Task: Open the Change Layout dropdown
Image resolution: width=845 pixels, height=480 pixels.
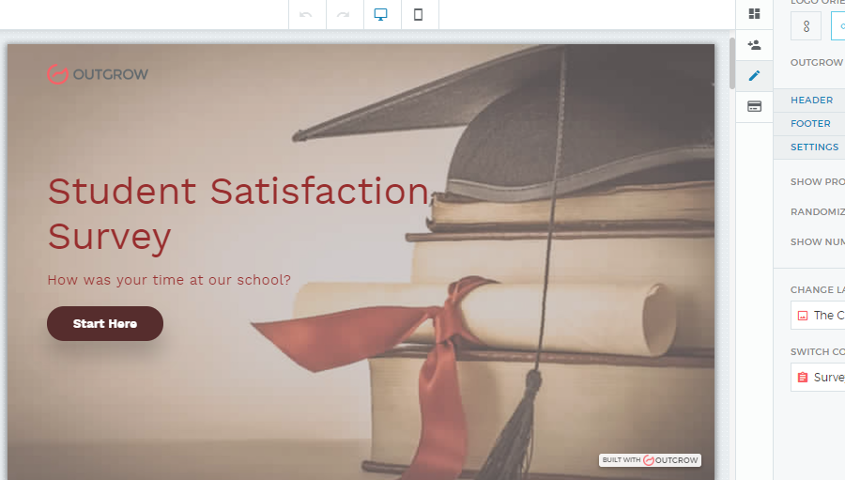Action: [x=818, y=315]
